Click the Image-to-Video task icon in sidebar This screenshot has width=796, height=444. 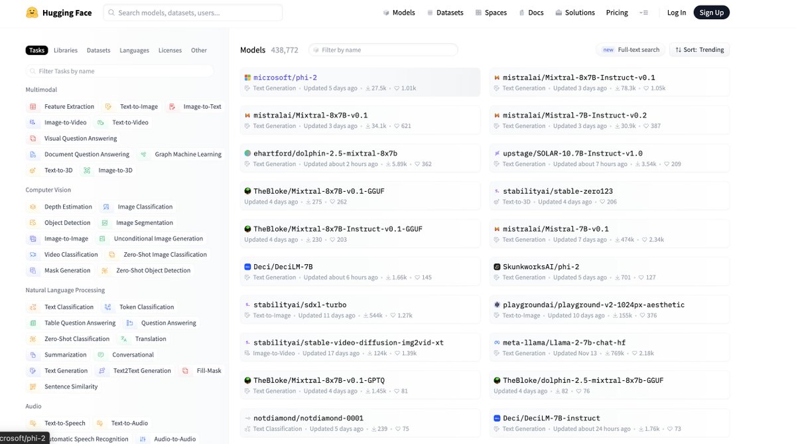33,123
